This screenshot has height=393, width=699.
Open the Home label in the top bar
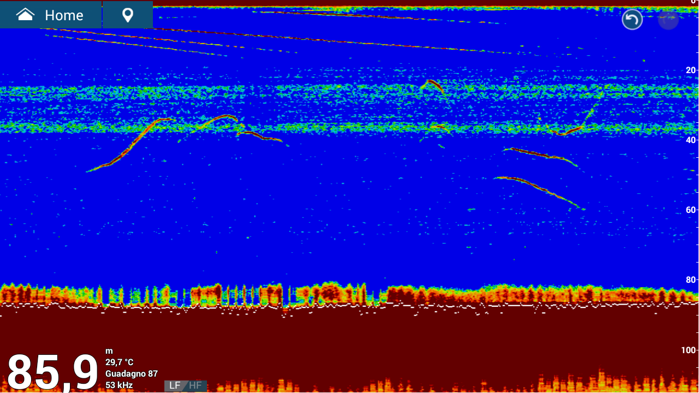[x=64, y=15]
